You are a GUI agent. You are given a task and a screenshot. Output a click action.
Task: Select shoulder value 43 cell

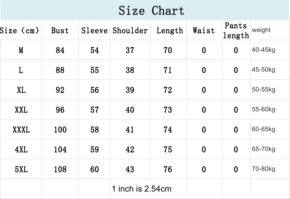pos(130,169)
